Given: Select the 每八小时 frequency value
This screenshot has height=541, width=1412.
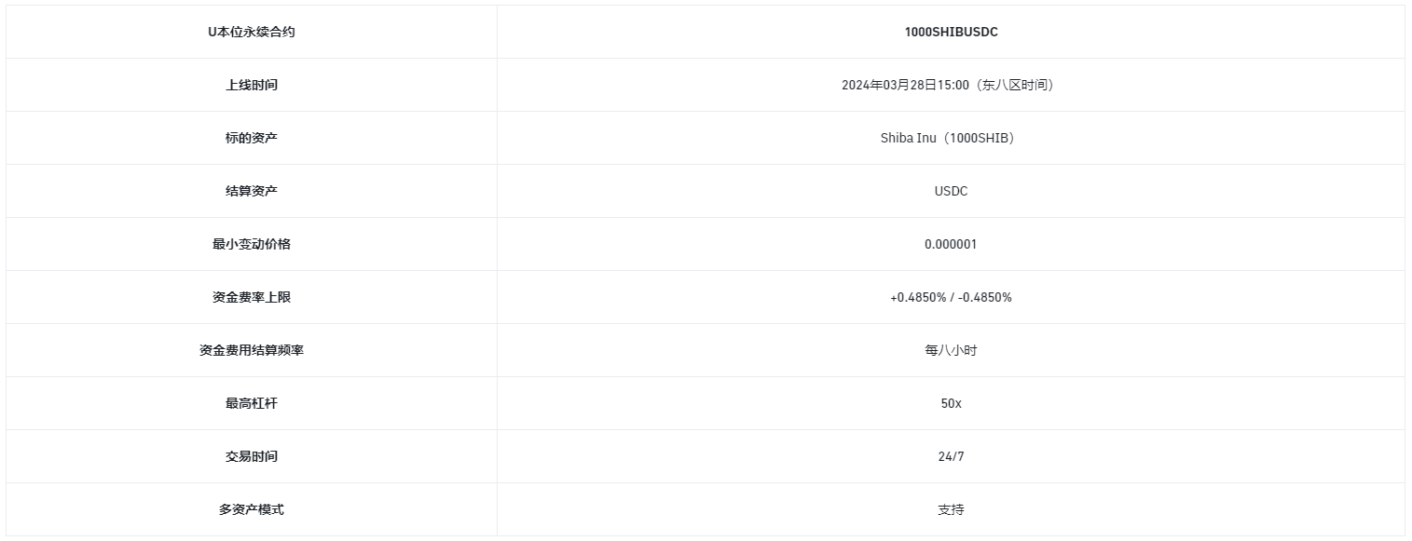Looking at the screenshot, I should (x=951, y=350).
